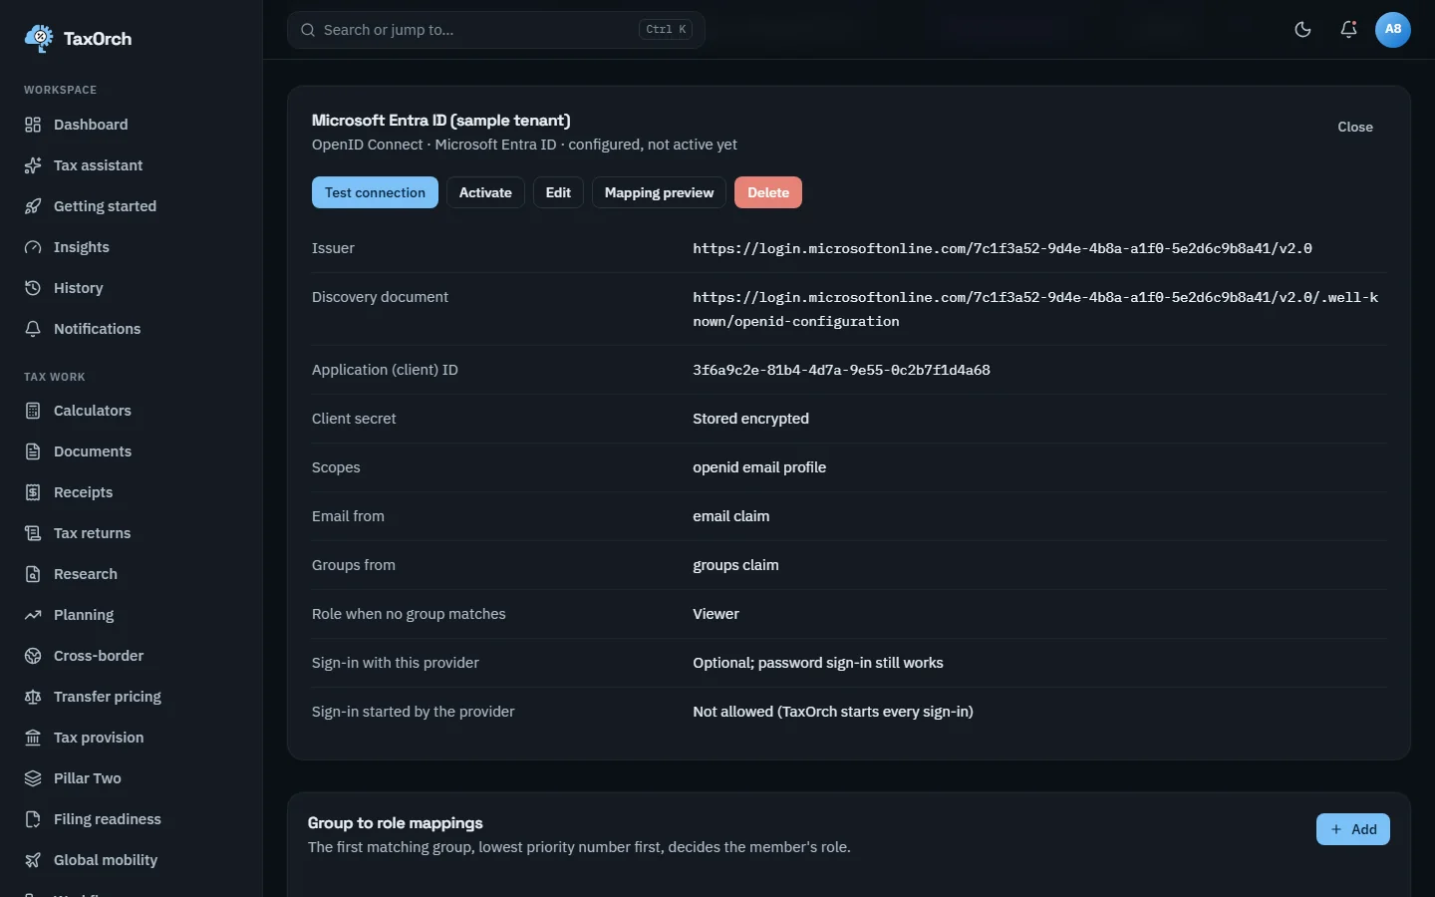Click the Tax assistant sparkle icon
1435x897 pixels.
pyautogui.click(x=33, y=165)
